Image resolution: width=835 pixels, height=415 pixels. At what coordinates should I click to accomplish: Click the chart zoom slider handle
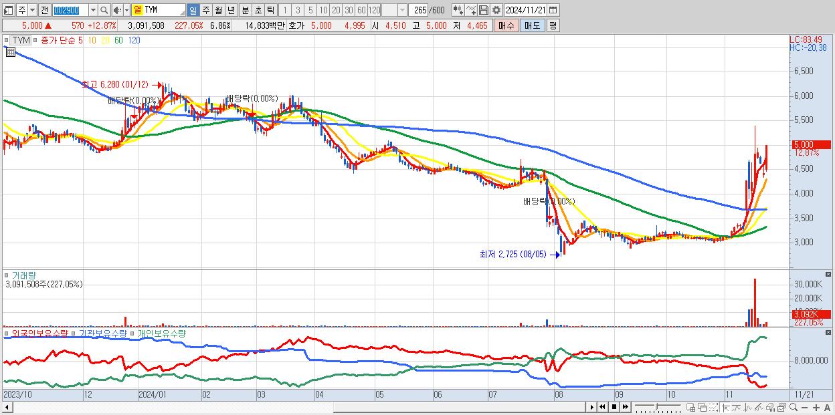656,406
